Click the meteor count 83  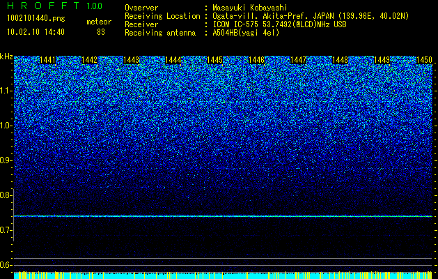coord(101,32)
